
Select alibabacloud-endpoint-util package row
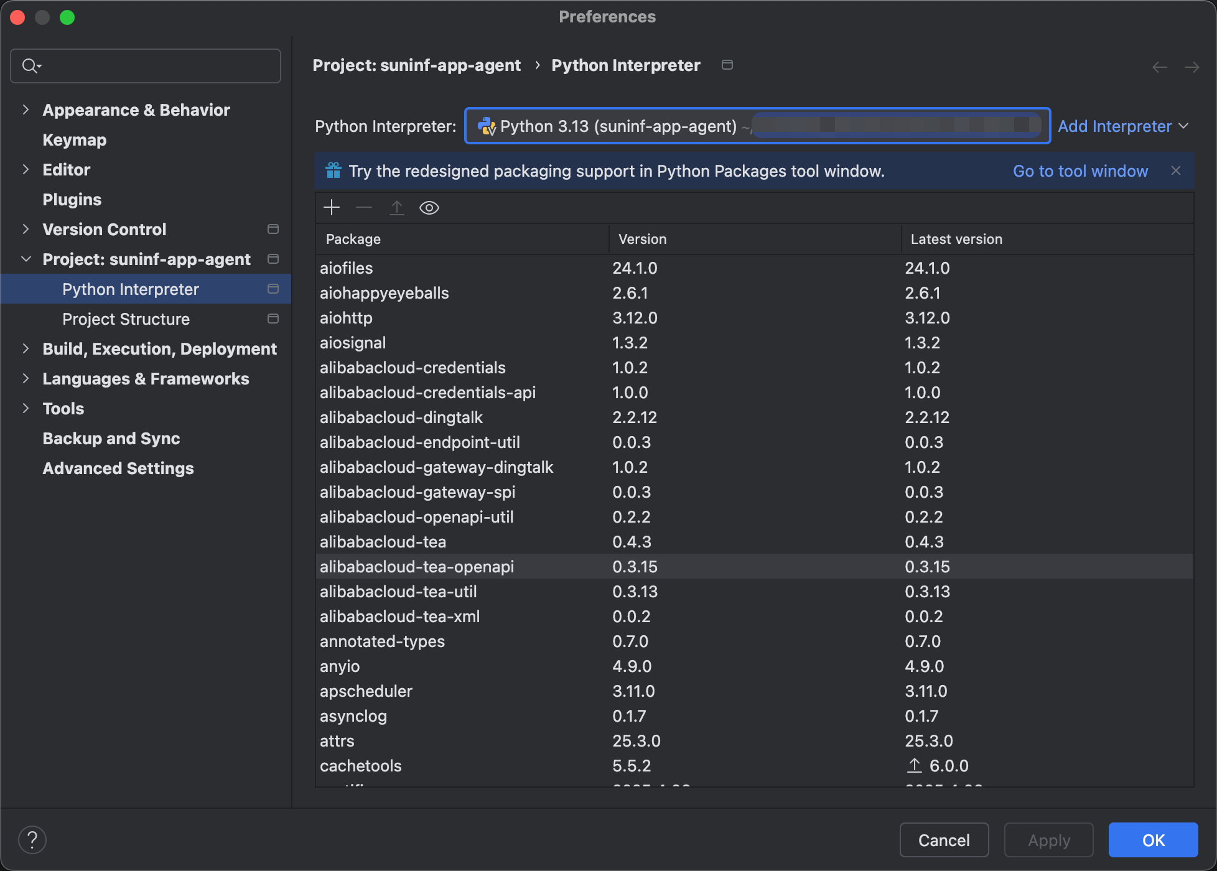pyautogui.click(x=755, y=442)
